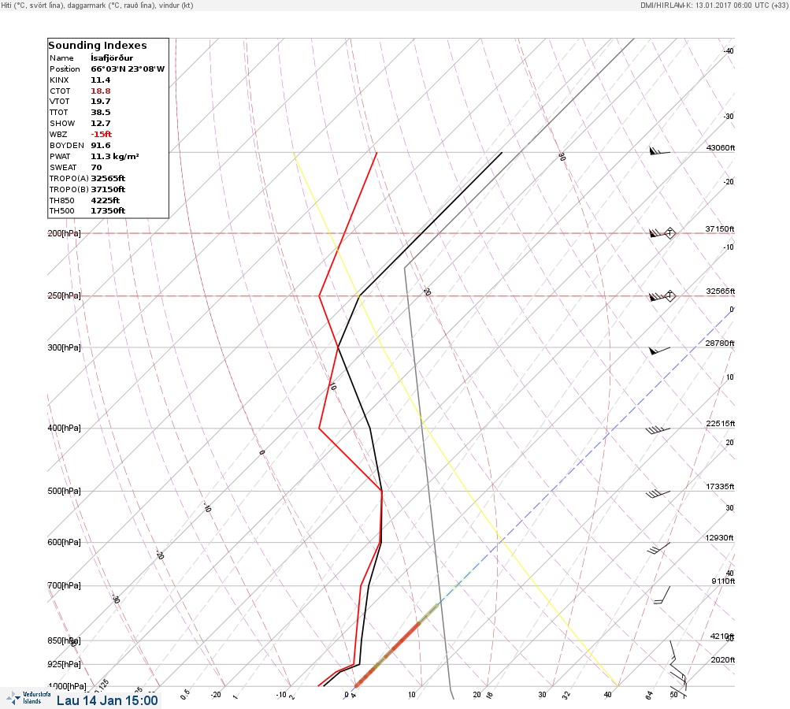Click the 400[hPa] pressure label
The height and width of the screenshot is (709, 790).
pos(64,428)
